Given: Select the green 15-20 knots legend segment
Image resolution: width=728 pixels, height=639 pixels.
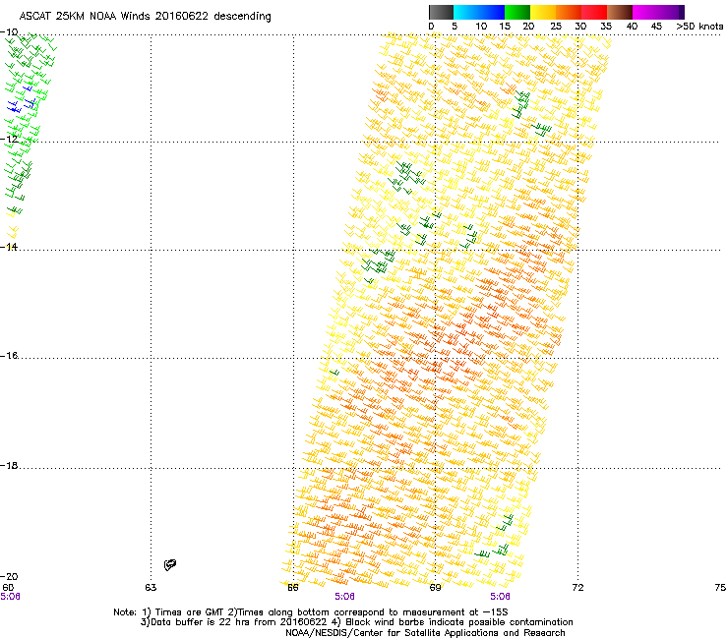Looking at the screenshot, I should point(517,12).
